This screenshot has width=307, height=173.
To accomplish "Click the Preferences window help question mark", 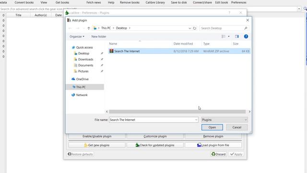I will 229,13.
